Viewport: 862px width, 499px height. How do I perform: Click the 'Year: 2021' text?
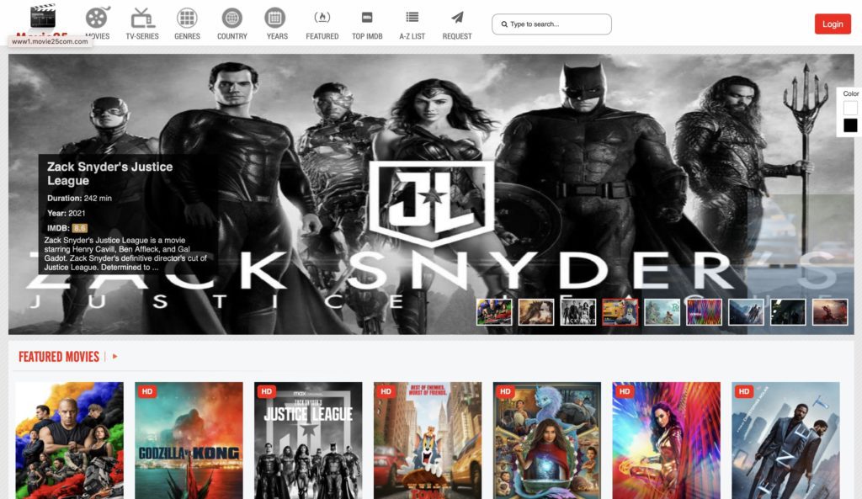[x=66, y=213]
